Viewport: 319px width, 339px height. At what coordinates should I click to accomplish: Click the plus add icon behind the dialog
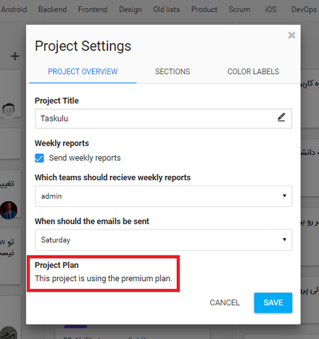pyautogui.click(x=15, y=56)
